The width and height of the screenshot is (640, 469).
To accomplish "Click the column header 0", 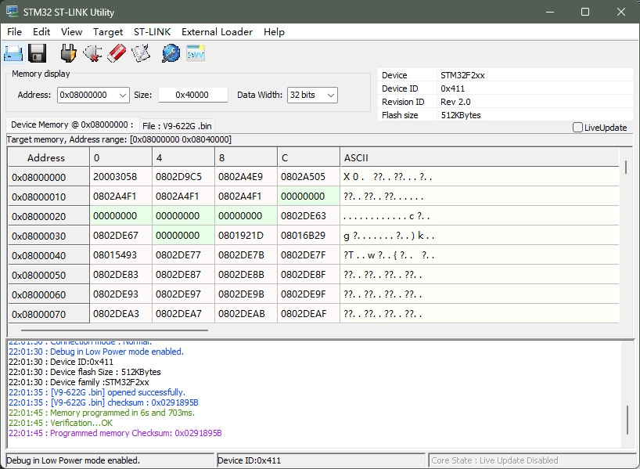I will 120,157.
